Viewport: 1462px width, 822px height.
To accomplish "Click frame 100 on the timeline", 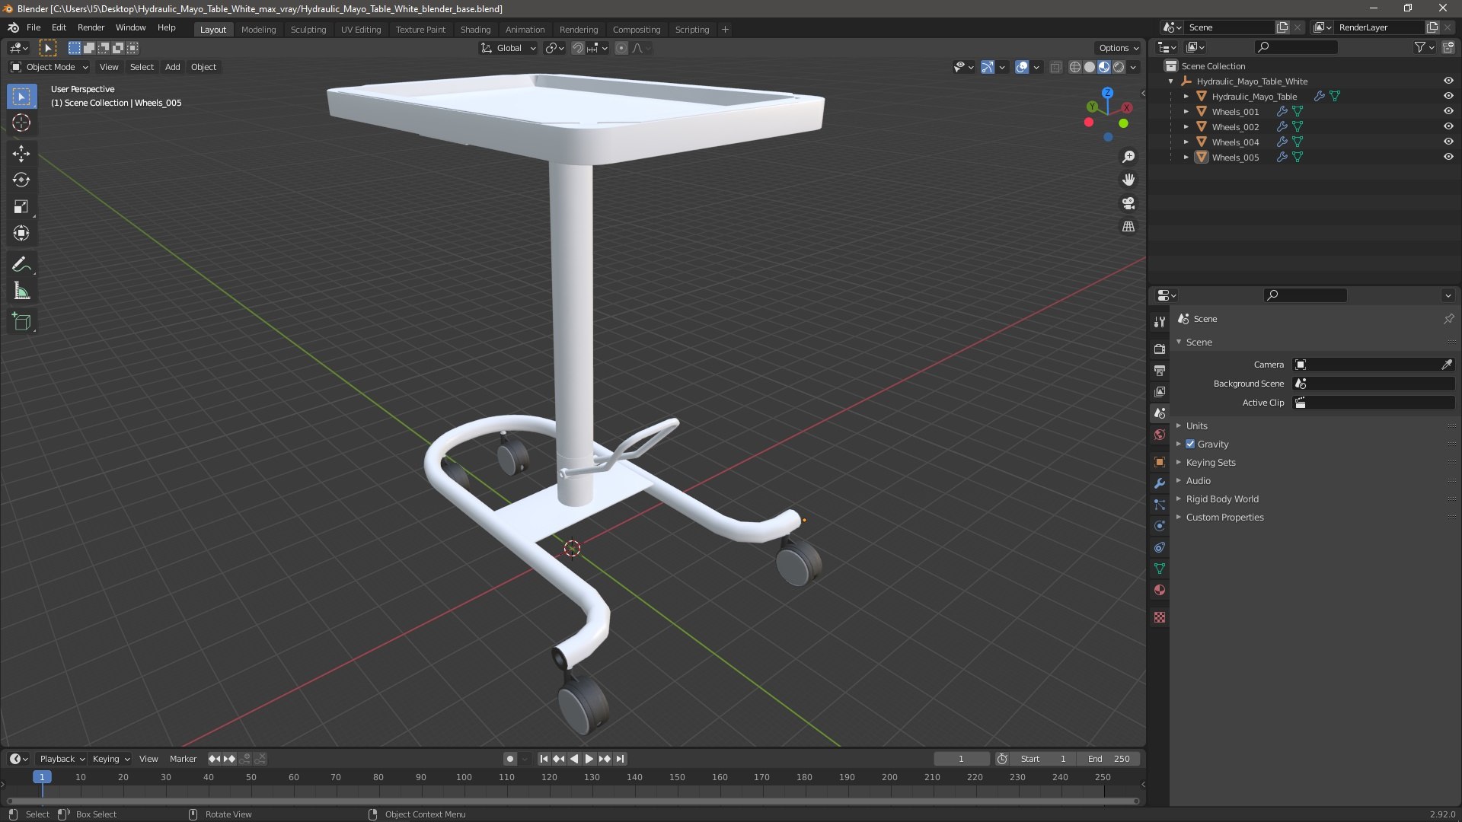I will coord(464,778).
